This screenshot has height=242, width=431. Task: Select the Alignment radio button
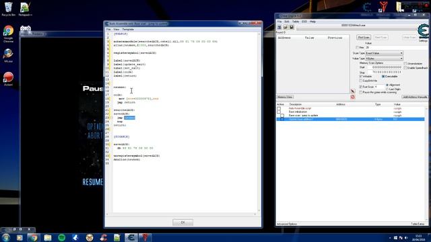(387, 85)
